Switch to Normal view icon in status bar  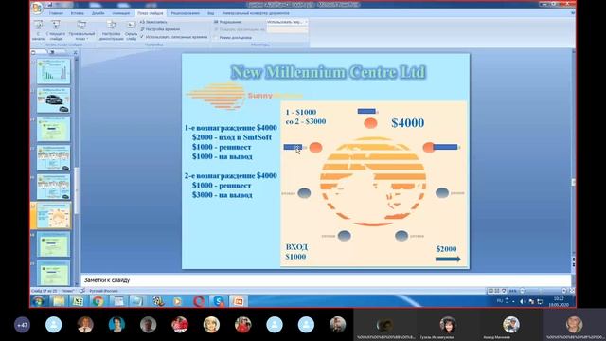(x=490, y=291)
